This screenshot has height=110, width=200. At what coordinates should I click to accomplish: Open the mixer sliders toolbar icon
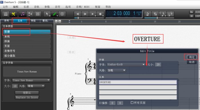38,14
